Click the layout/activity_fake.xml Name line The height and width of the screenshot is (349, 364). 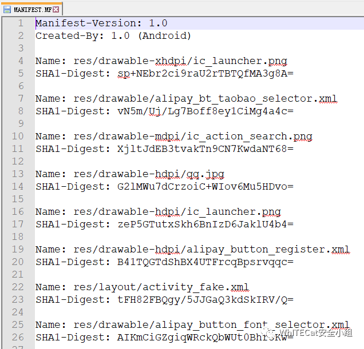(x=143, y=287)
